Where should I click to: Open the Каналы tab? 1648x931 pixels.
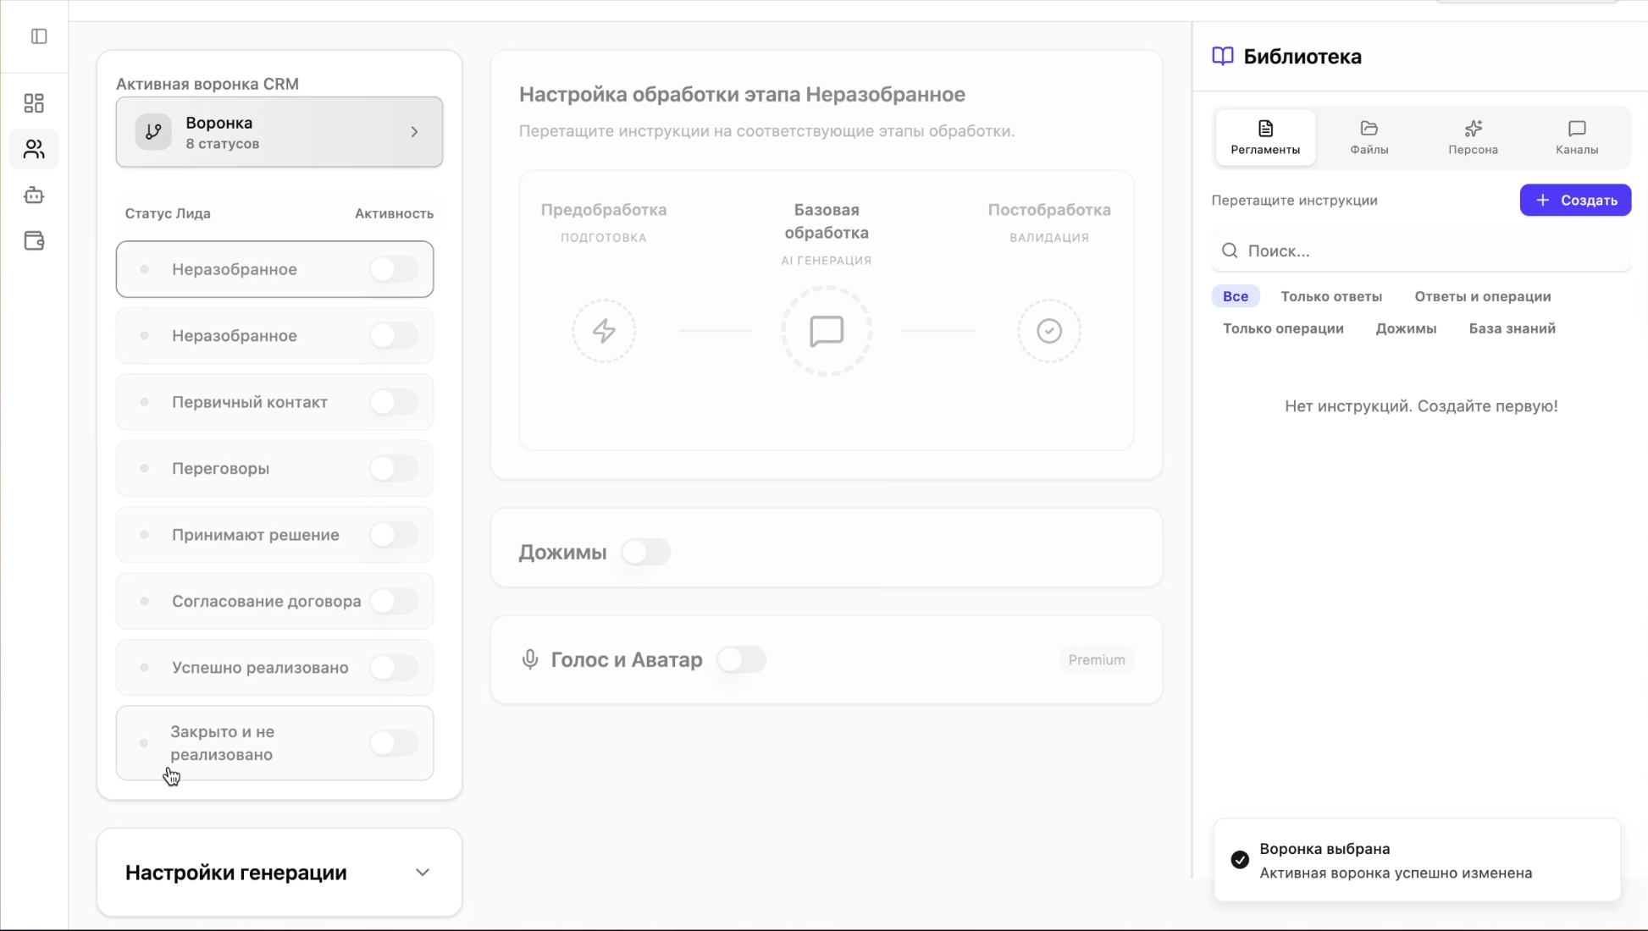(x=1577, y=137)
